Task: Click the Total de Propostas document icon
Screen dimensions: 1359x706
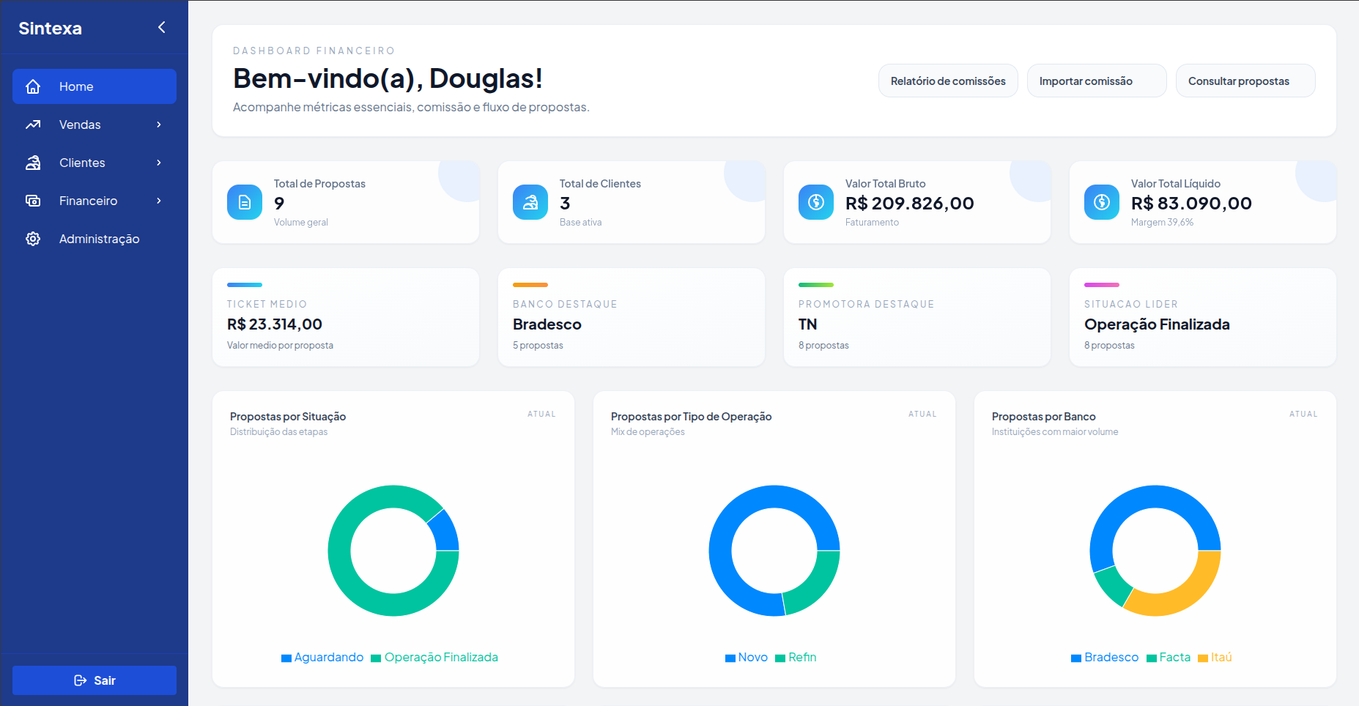Action: coord(245,202)
